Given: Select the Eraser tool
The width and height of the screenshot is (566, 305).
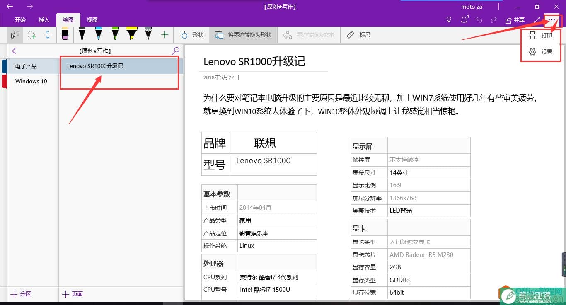Looking at the screenshot, I should [x=65, y=34].
